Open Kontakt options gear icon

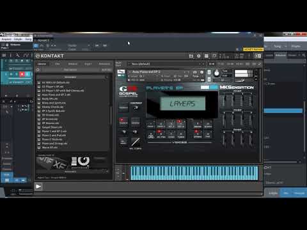coord(199,56)
